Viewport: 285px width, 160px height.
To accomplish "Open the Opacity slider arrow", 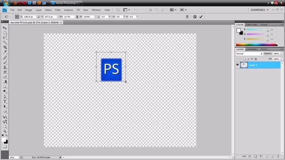I will click(x=281, y=54).
